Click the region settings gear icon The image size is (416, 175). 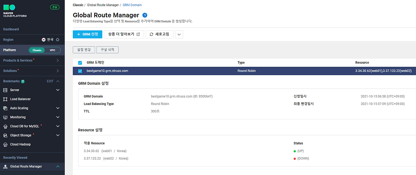pos(58,39)
